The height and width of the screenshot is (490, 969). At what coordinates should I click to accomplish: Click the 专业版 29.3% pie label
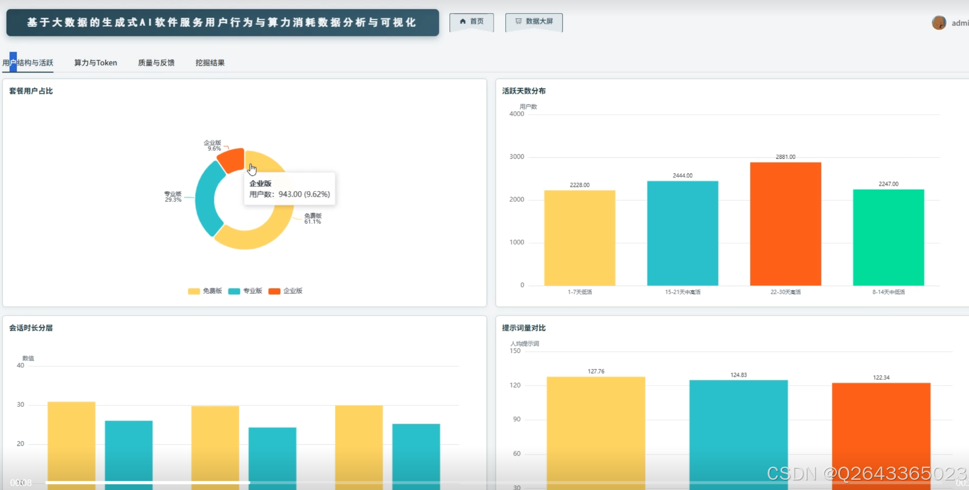point(173,197)
